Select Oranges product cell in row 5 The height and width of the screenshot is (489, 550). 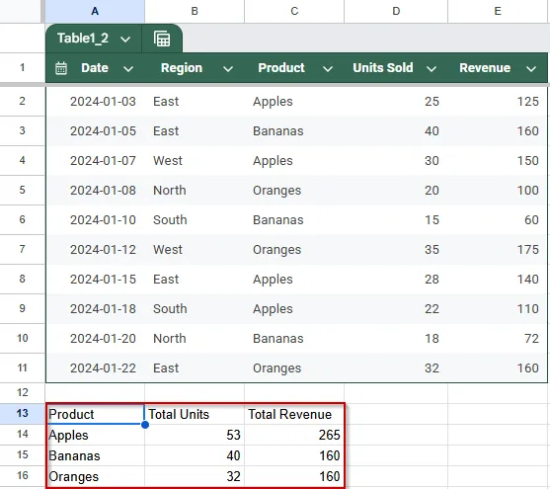[294, 190]
